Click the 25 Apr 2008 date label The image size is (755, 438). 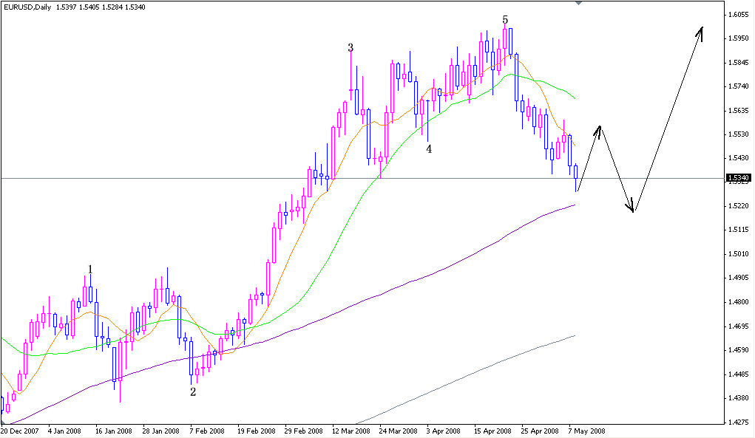click(541, 431)
